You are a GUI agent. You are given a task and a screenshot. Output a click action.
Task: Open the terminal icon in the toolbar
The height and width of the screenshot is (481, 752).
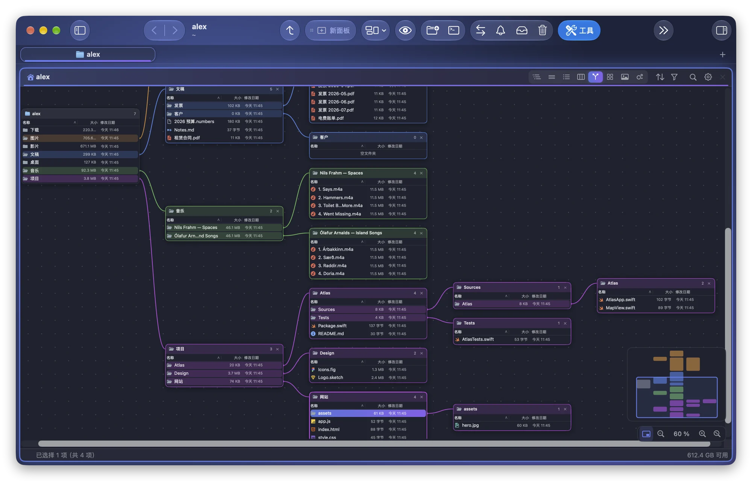click(x=453, y=30)
